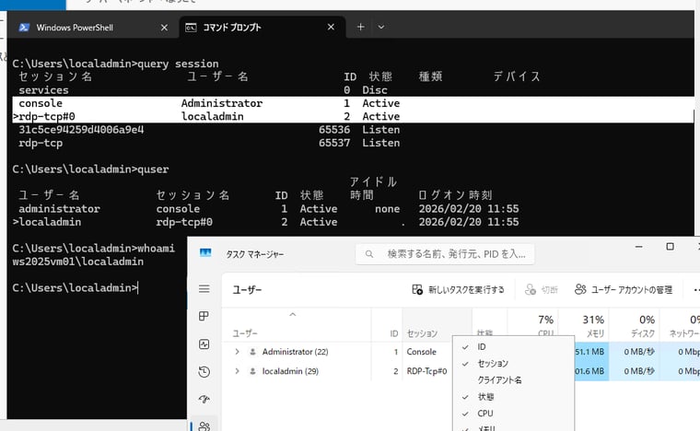
Task: Click the sort arrow above ユーザー column
Action: coord(293,315)
